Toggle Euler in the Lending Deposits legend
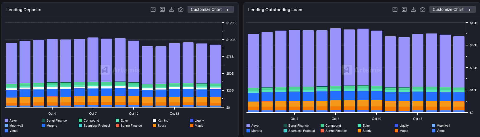 [122, 120]
